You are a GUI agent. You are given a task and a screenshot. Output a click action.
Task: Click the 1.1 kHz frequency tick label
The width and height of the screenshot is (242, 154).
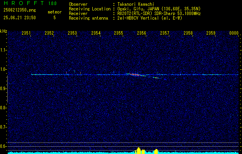[x=3, y=50]
